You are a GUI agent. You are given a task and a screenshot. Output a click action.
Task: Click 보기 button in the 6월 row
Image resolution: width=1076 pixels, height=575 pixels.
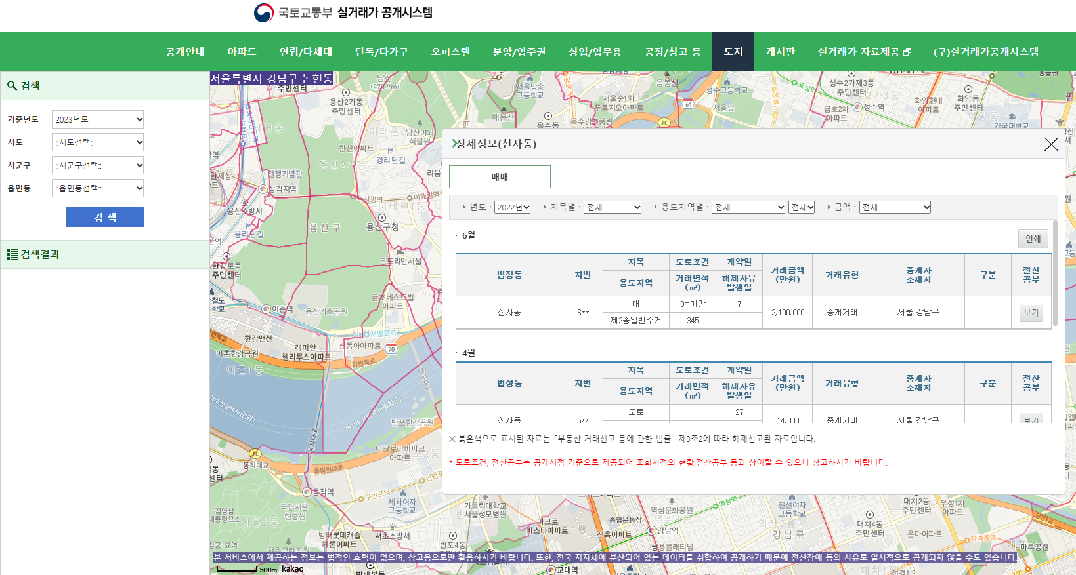pyautogui.click(x=1031, y=313)
